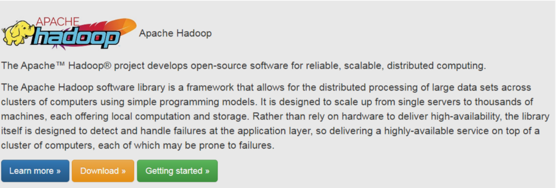Open the orange Download » button
Image resolution: width=556 pixels, height=188 pixels.
(x=103, y=171)
